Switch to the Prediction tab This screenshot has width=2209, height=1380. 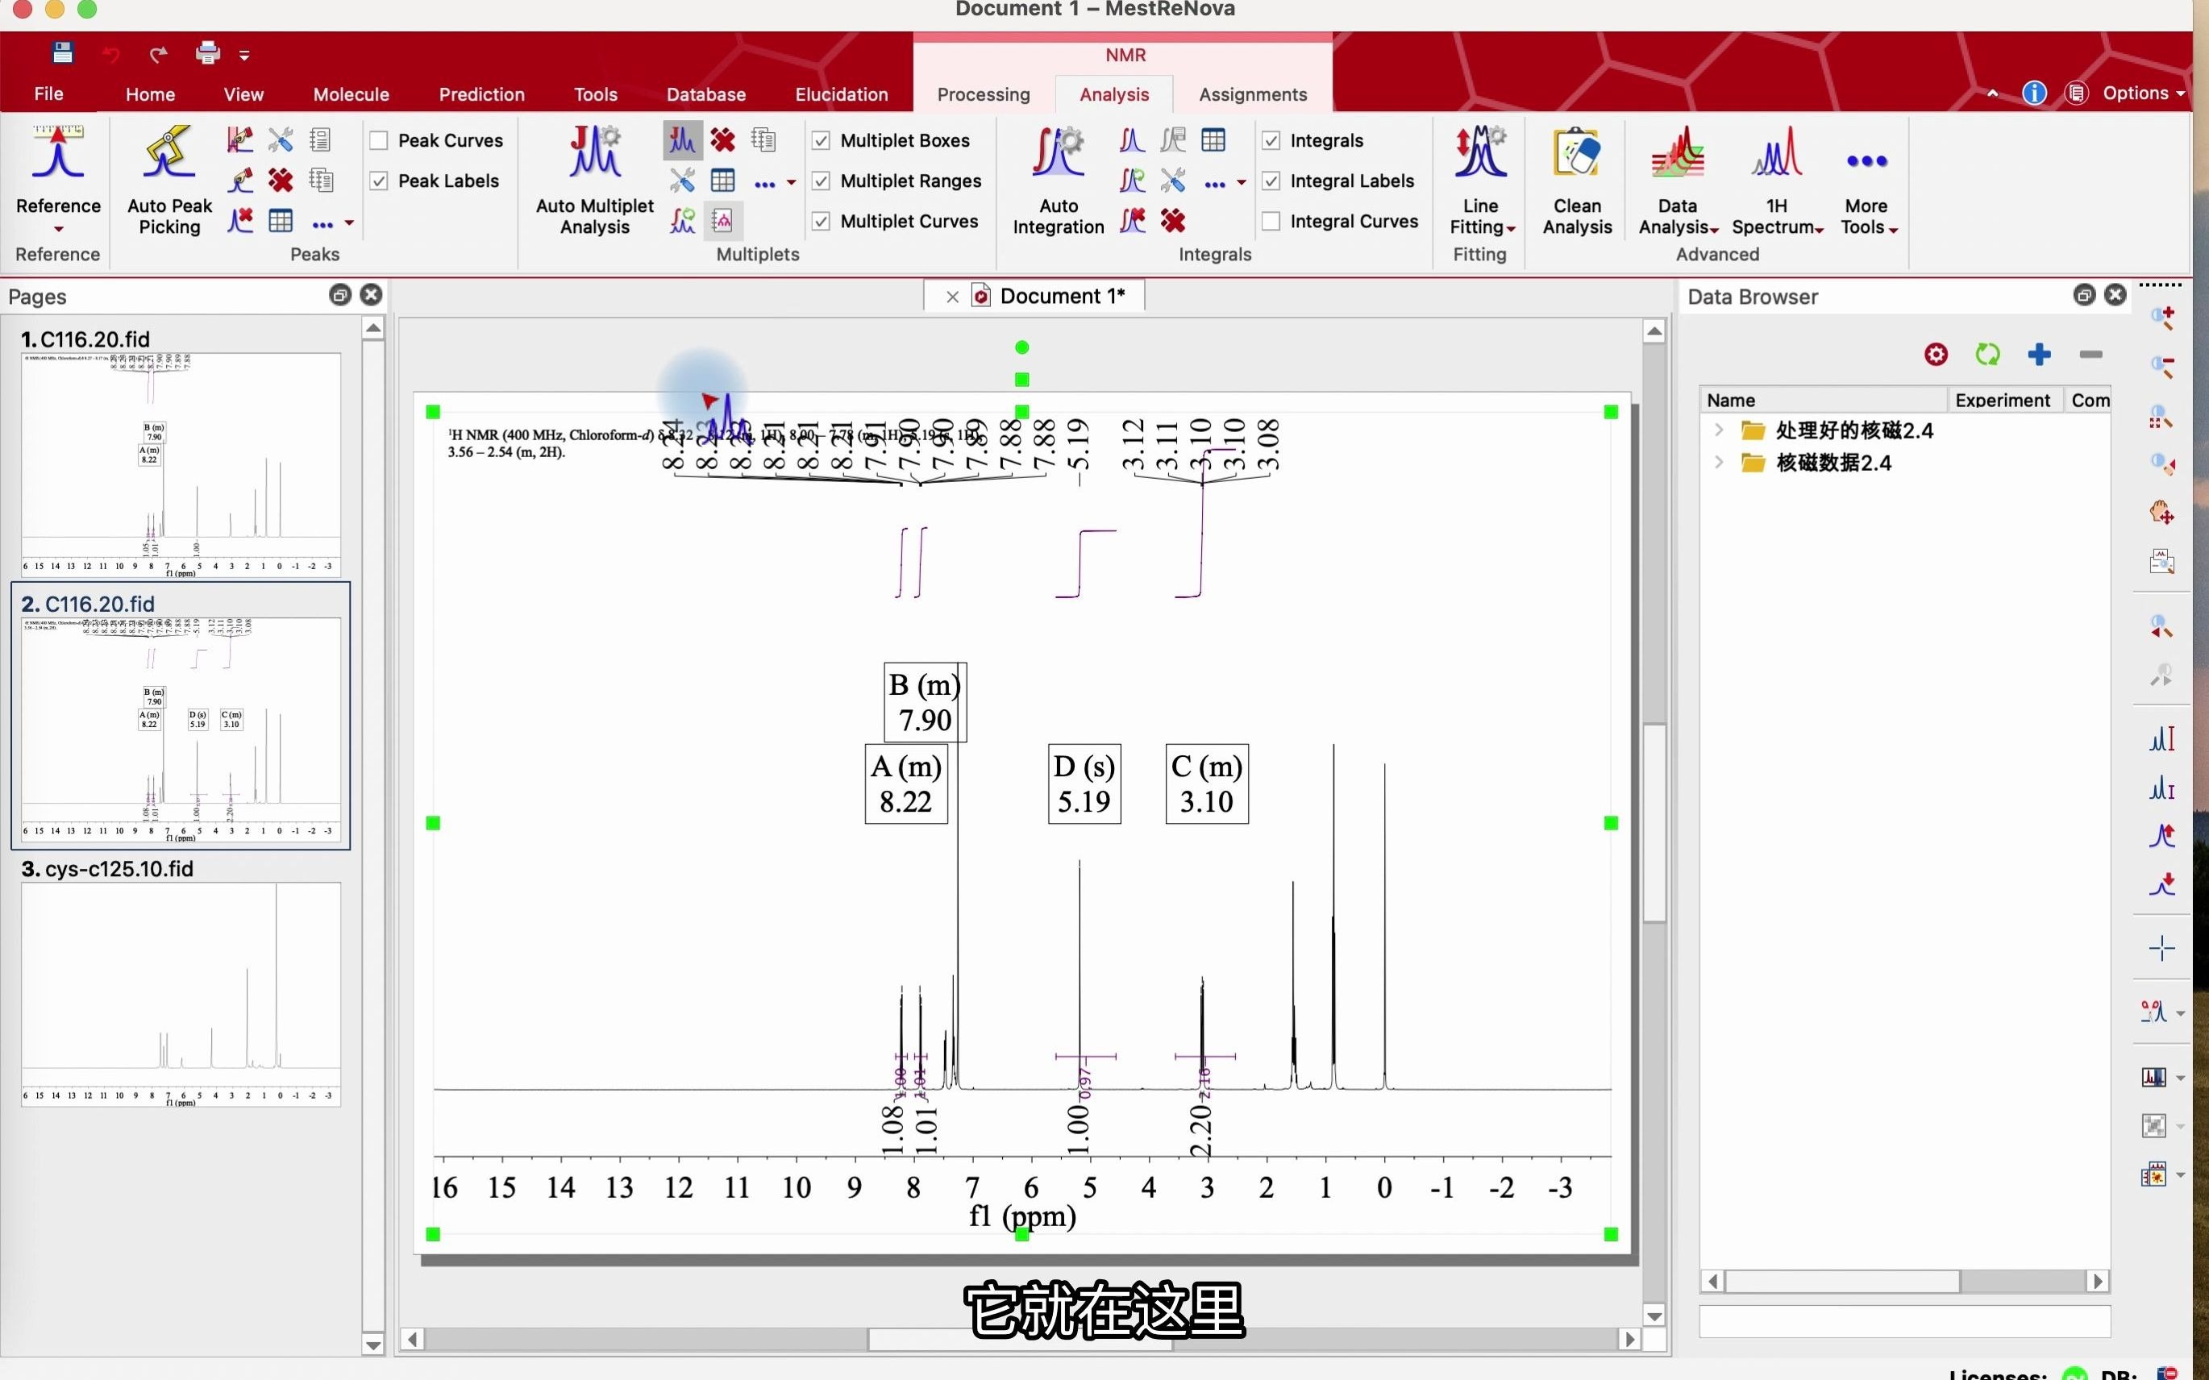(x=481, y=94)
